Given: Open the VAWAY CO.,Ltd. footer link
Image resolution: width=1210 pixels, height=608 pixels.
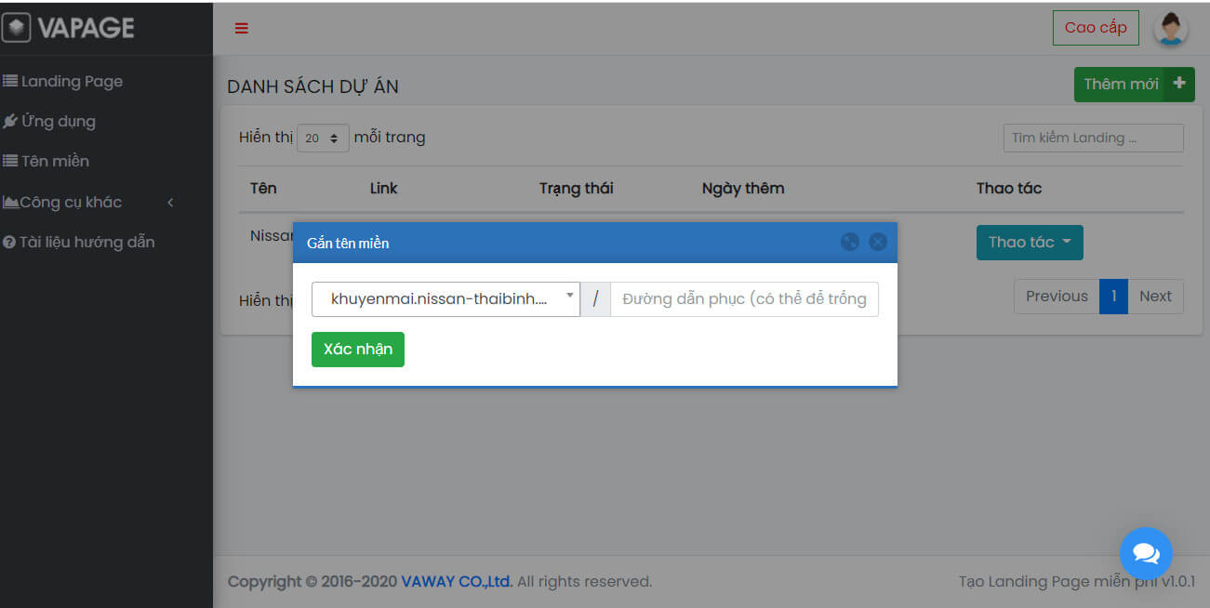Looking at the screenshot, I should pyautogui.click(x=457, y=582).
